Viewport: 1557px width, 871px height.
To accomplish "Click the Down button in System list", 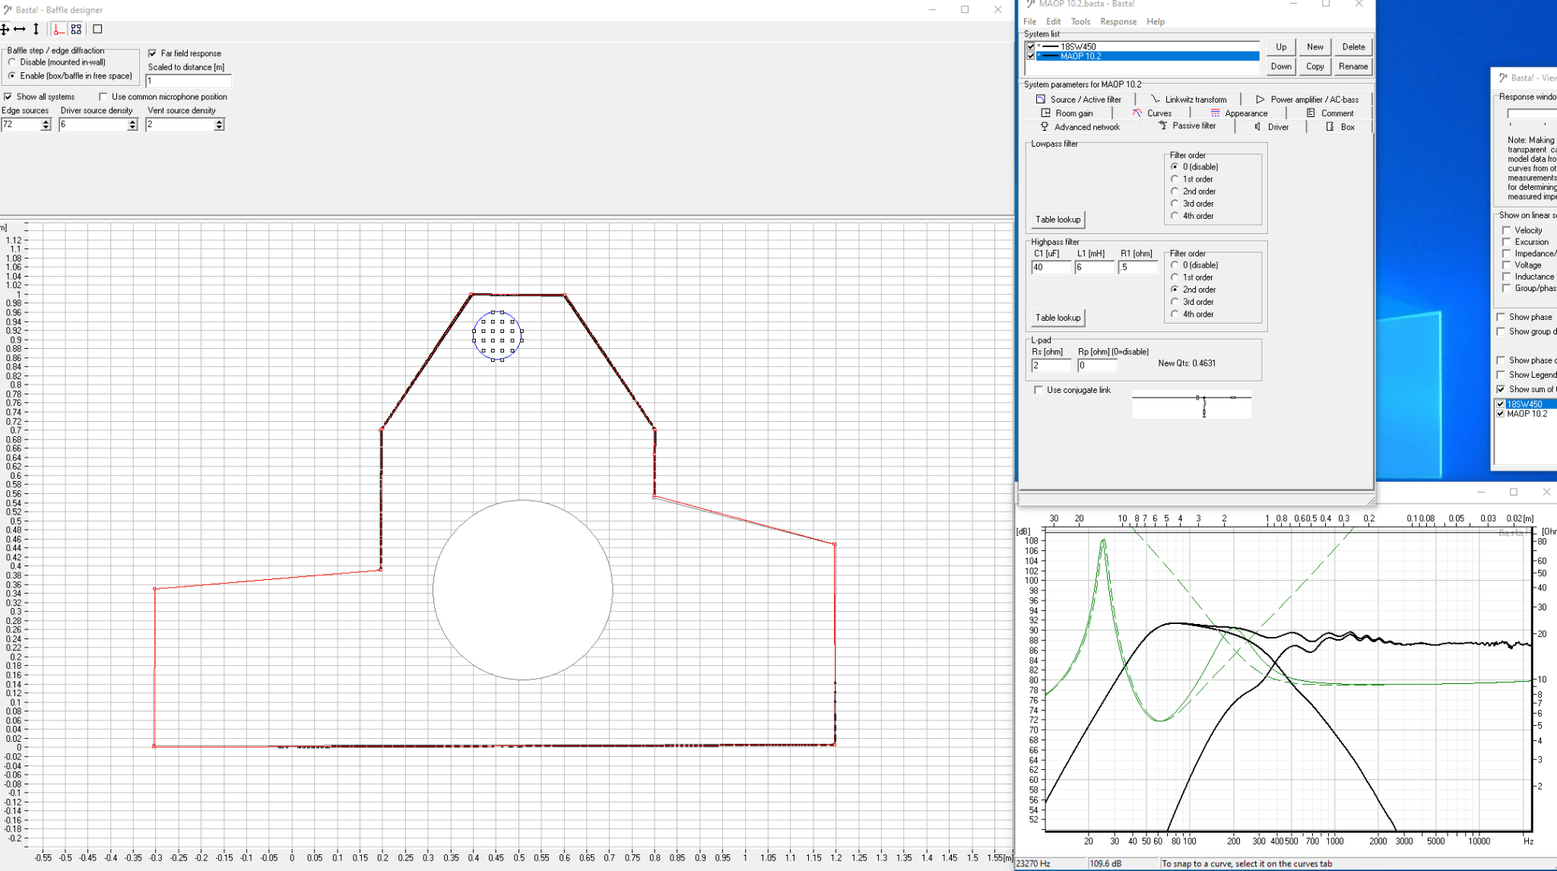I will [1281, 66].
